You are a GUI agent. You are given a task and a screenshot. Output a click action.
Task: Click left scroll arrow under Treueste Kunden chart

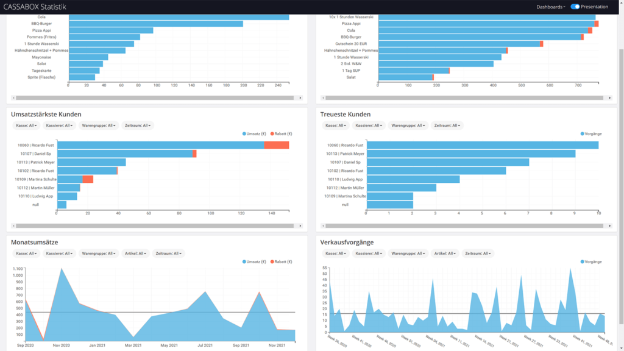[x=323, y=225]
